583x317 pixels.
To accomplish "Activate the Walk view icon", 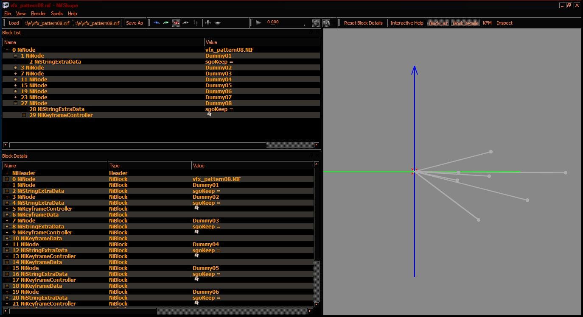I will (195, 23).
